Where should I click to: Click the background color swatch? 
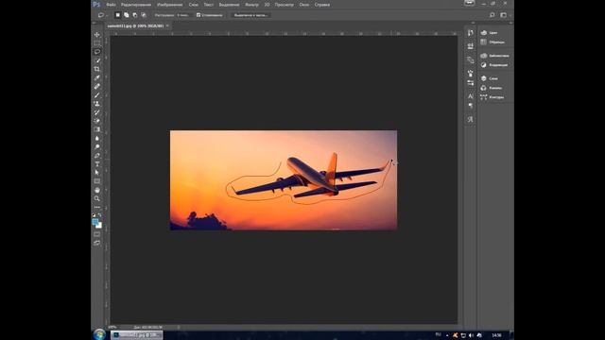pos(99,226)
